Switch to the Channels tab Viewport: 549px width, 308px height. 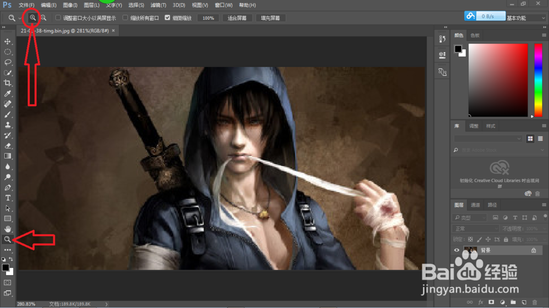(475, 205)
